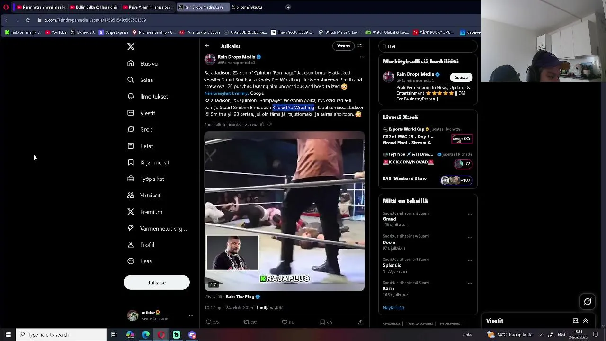Compose new message icon in Viestit drawer
606x341 pixels.
[x=576, y=321]
